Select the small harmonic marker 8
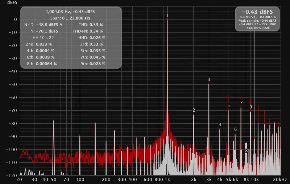The image size is (290, 184). point(246,151)
